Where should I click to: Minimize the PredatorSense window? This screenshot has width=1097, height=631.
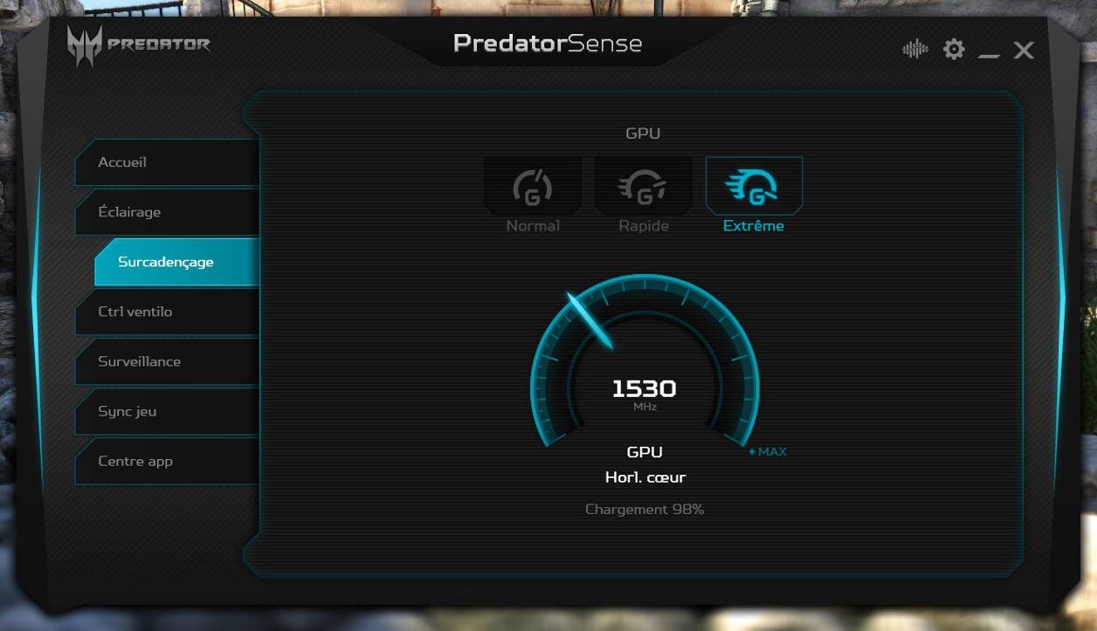989,55
